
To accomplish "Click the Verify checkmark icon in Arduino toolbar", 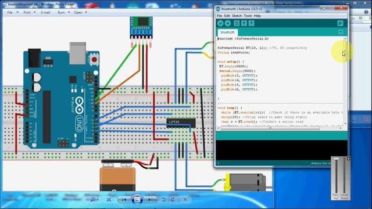I will (220, 23).
